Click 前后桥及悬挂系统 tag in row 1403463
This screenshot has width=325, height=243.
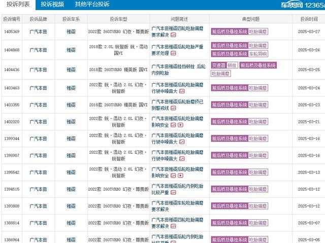coord(230,88)
